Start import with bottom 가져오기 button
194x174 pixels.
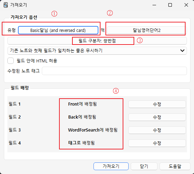click(111, 166)
